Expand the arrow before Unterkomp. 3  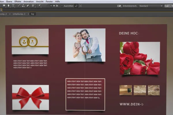click(x=10, y=14)
